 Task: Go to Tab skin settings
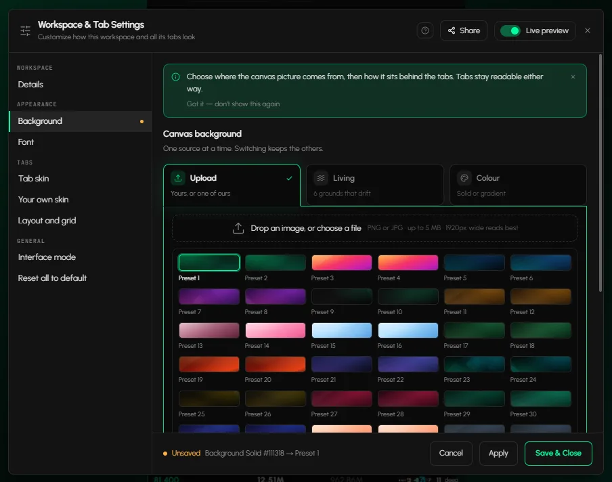(x=81, y=179)
